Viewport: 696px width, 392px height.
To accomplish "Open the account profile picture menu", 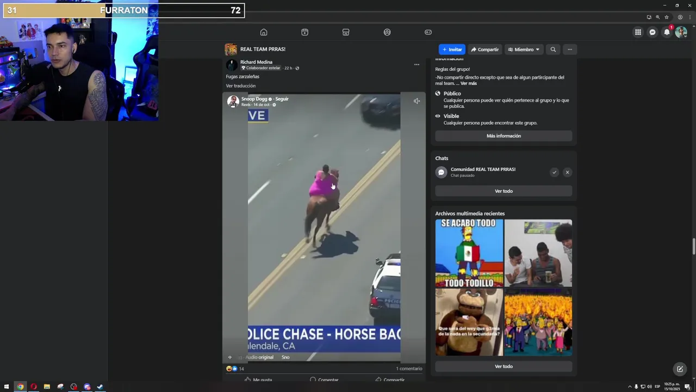I will 681,32.
